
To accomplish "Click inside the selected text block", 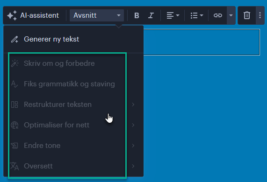I will pos(202,42).
